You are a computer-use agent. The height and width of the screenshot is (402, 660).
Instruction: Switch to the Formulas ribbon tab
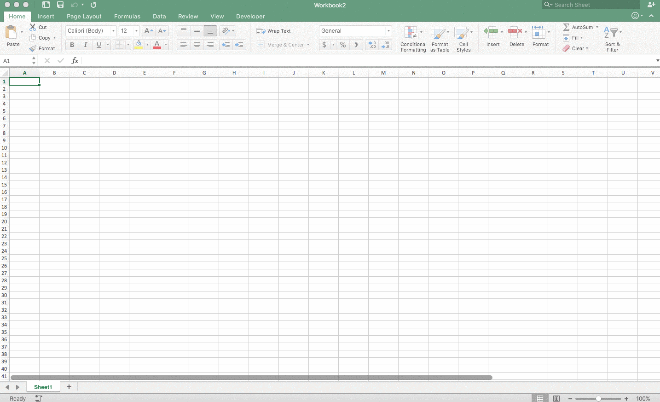coord(127,16)
